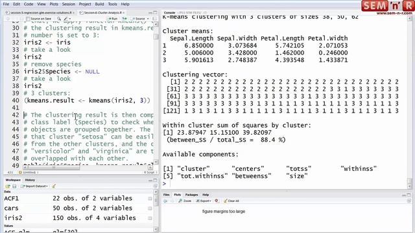Click the compile notebook icon in editor toolbar
This screenshot has width=415, height=233.
[154, 19]
